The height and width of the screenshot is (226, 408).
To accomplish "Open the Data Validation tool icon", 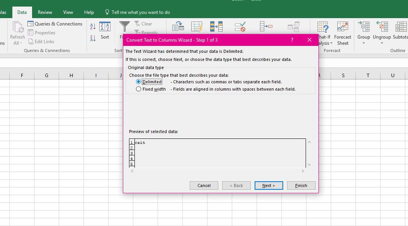I will tap(240, 27).
